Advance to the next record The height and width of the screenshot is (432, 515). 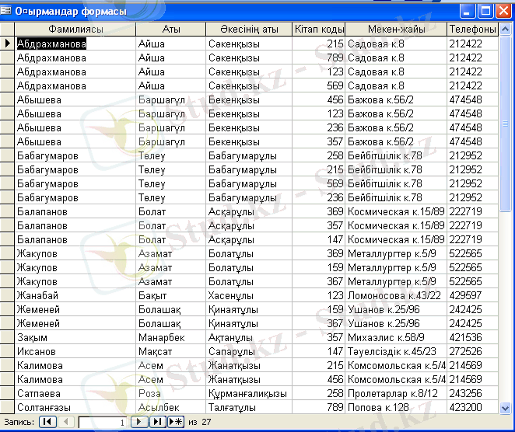click(x=139, y=422)
